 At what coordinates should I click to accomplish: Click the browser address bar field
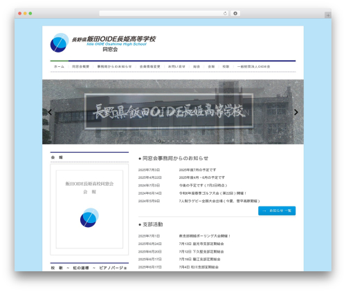[164, 14]
